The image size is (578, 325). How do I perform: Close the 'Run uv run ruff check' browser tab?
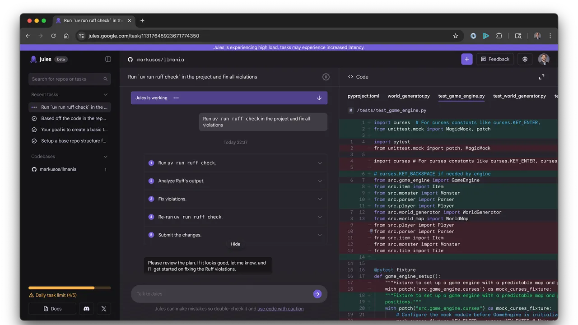coord(129,20)
